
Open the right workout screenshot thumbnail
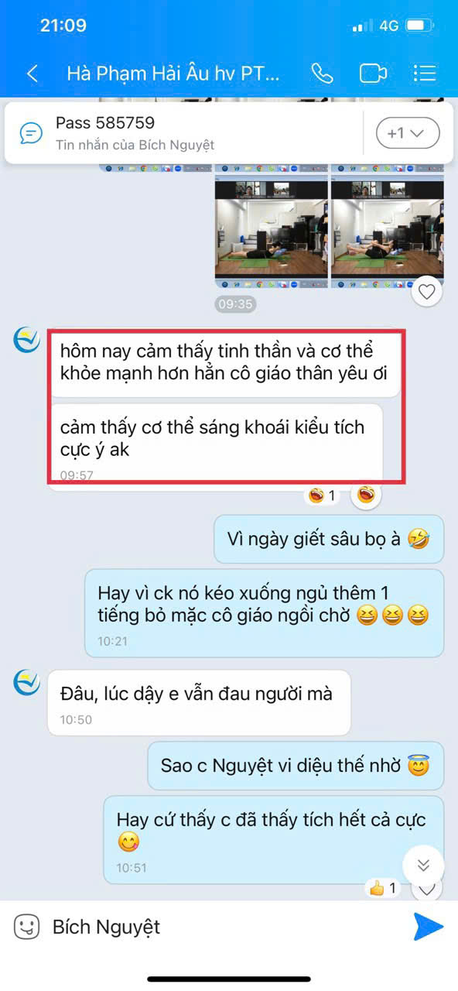pos(388,228)
